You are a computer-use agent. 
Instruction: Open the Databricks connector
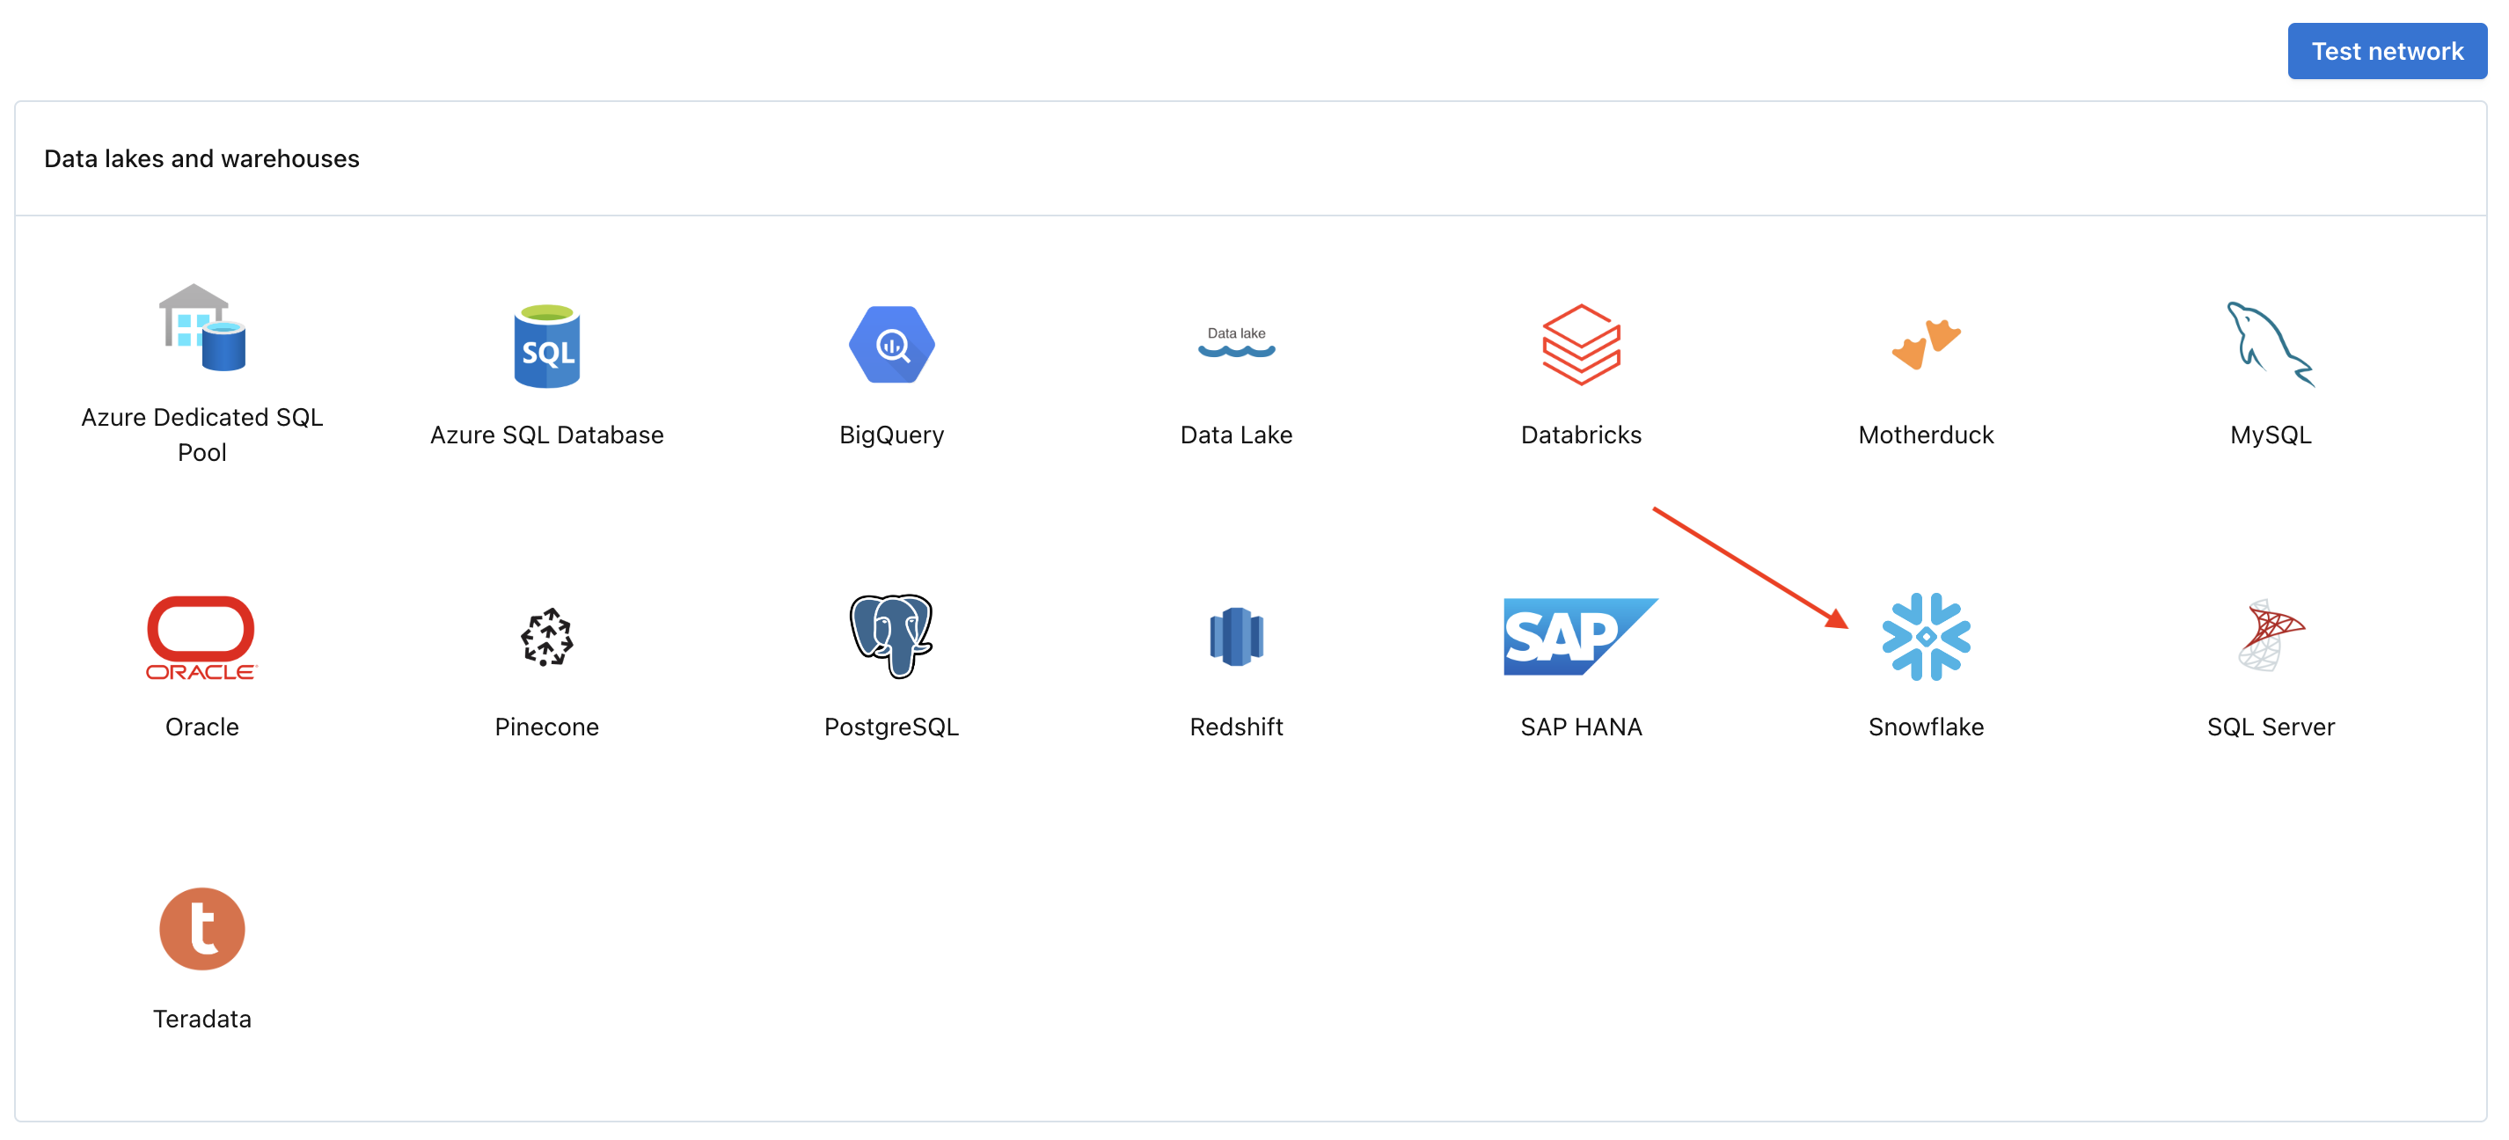pos(1581,368)
